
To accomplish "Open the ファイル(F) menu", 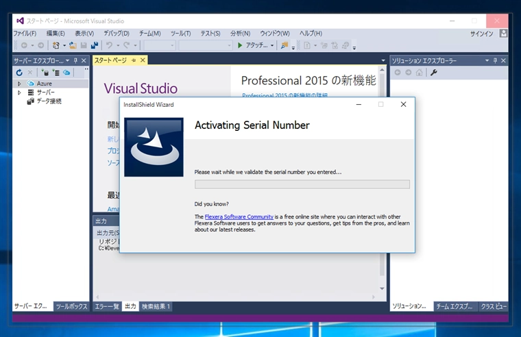I will [x=25, y=33].
